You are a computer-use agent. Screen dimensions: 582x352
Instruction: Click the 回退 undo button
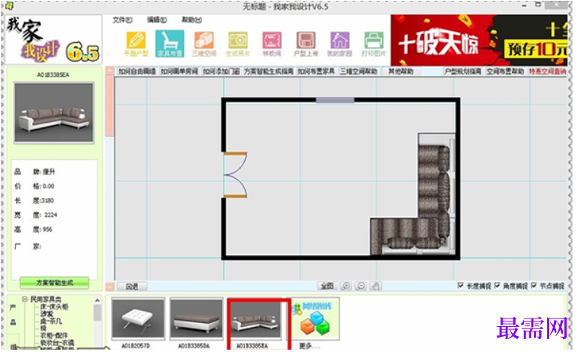pyautogui.click(x=132, y=286)
